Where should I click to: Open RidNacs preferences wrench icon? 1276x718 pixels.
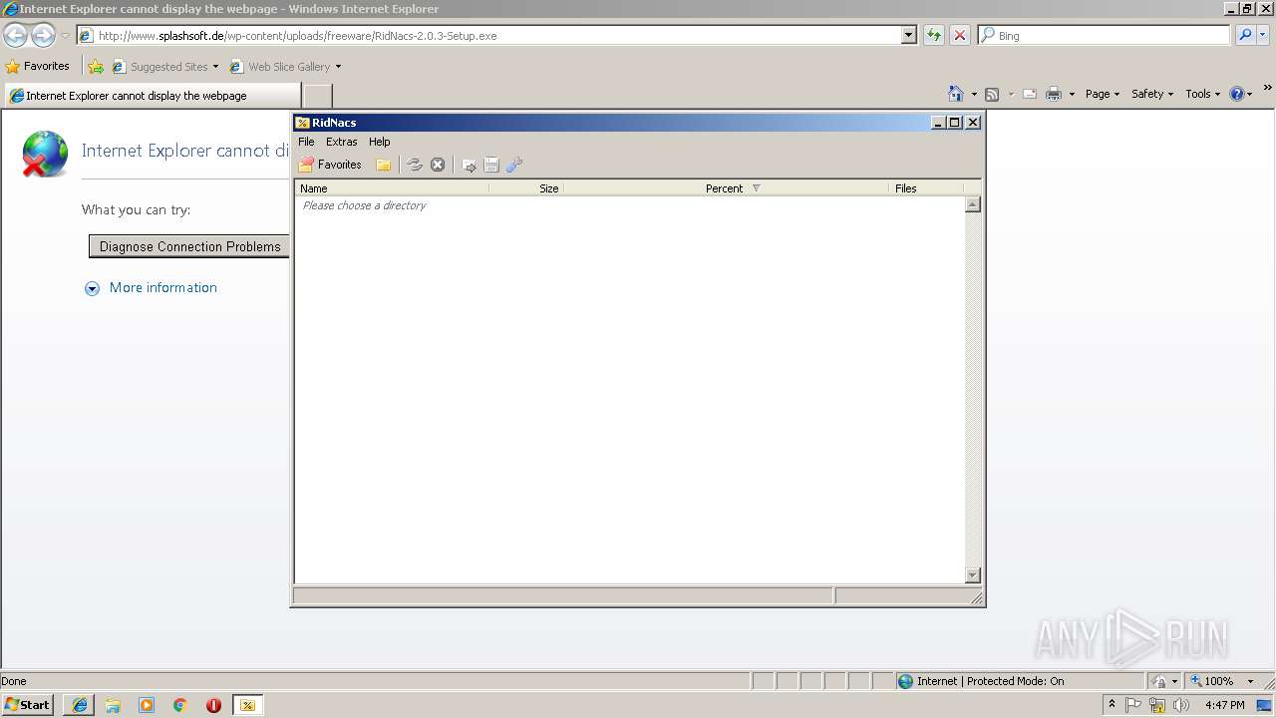[x=514, y=165]
